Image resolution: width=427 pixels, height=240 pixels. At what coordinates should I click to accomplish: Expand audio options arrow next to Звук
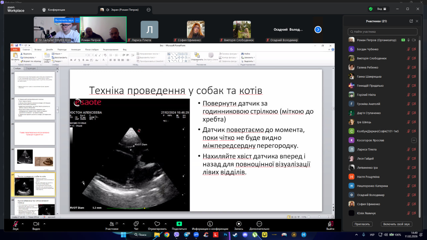tap(23, 224)
